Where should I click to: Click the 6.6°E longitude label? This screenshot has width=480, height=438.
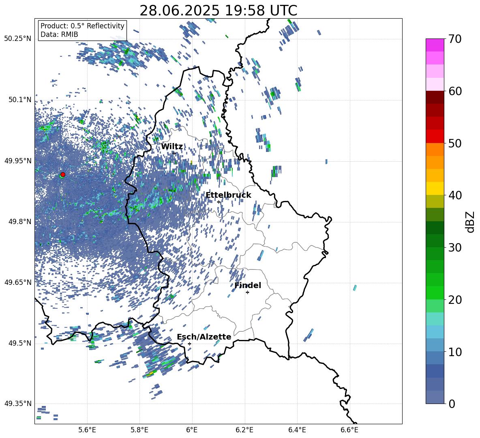349,430
